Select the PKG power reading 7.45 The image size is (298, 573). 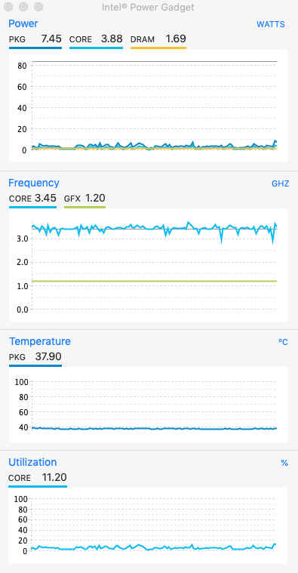coord(51,39)
